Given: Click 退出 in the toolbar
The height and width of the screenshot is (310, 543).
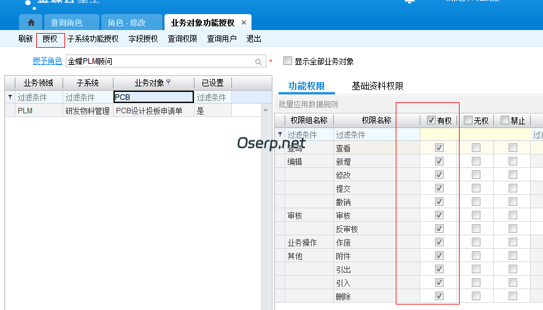Looking at the screenshot, I should [253, 39].
